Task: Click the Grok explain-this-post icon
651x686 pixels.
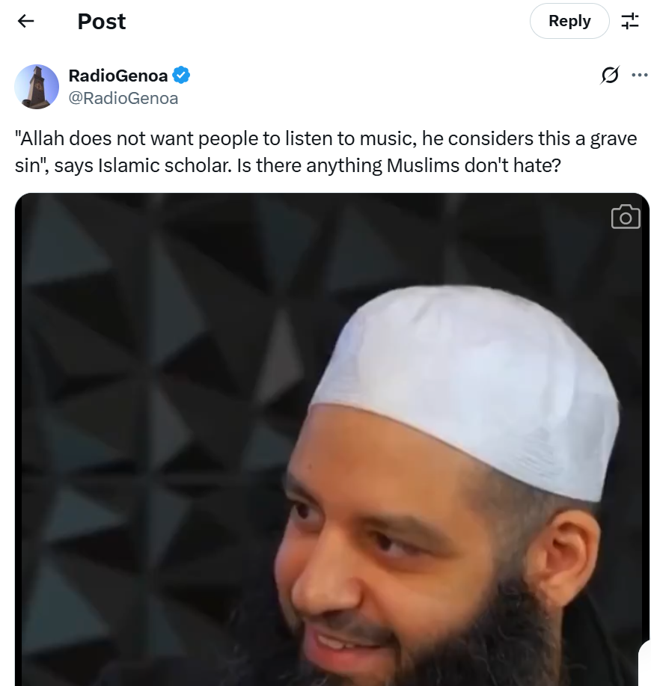Action: (610, 76)
